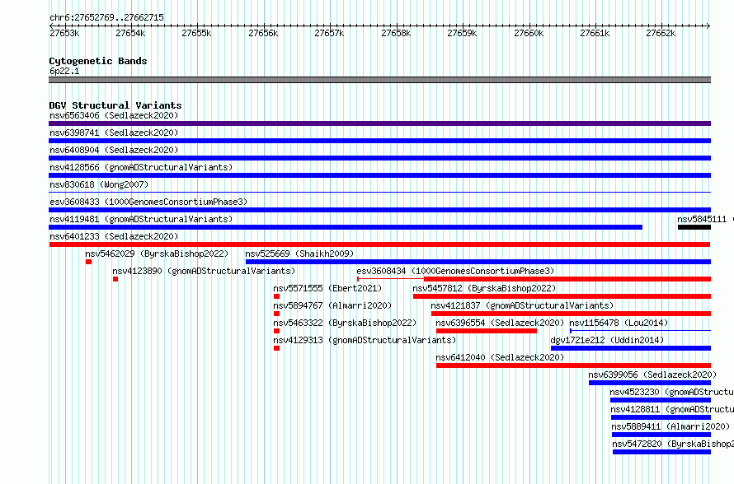Click nsv5894767 (Almarri2020) label

(x=332, y=305)
